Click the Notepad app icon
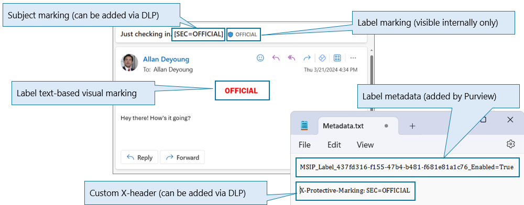Viewport: 524px width, 205px height. point(304,126)
